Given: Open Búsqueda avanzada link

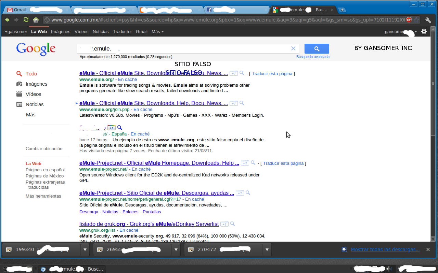Looking at the screenshot, I should coord(313,56).
